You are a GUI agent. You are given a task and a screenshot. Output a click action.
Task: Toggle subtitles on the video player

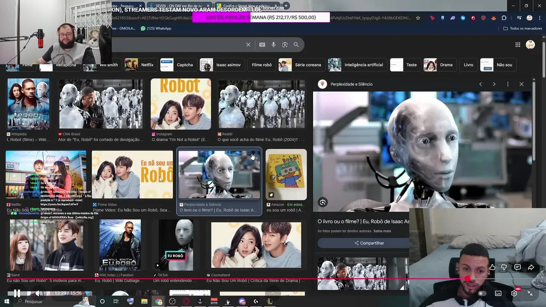pyautogui.click(x=498, y=293)
